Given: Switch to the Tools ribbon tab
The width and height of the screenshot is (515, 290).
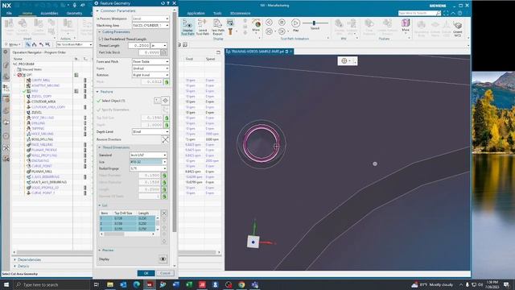Looking at the screenshot, I should tap(217, 13).
